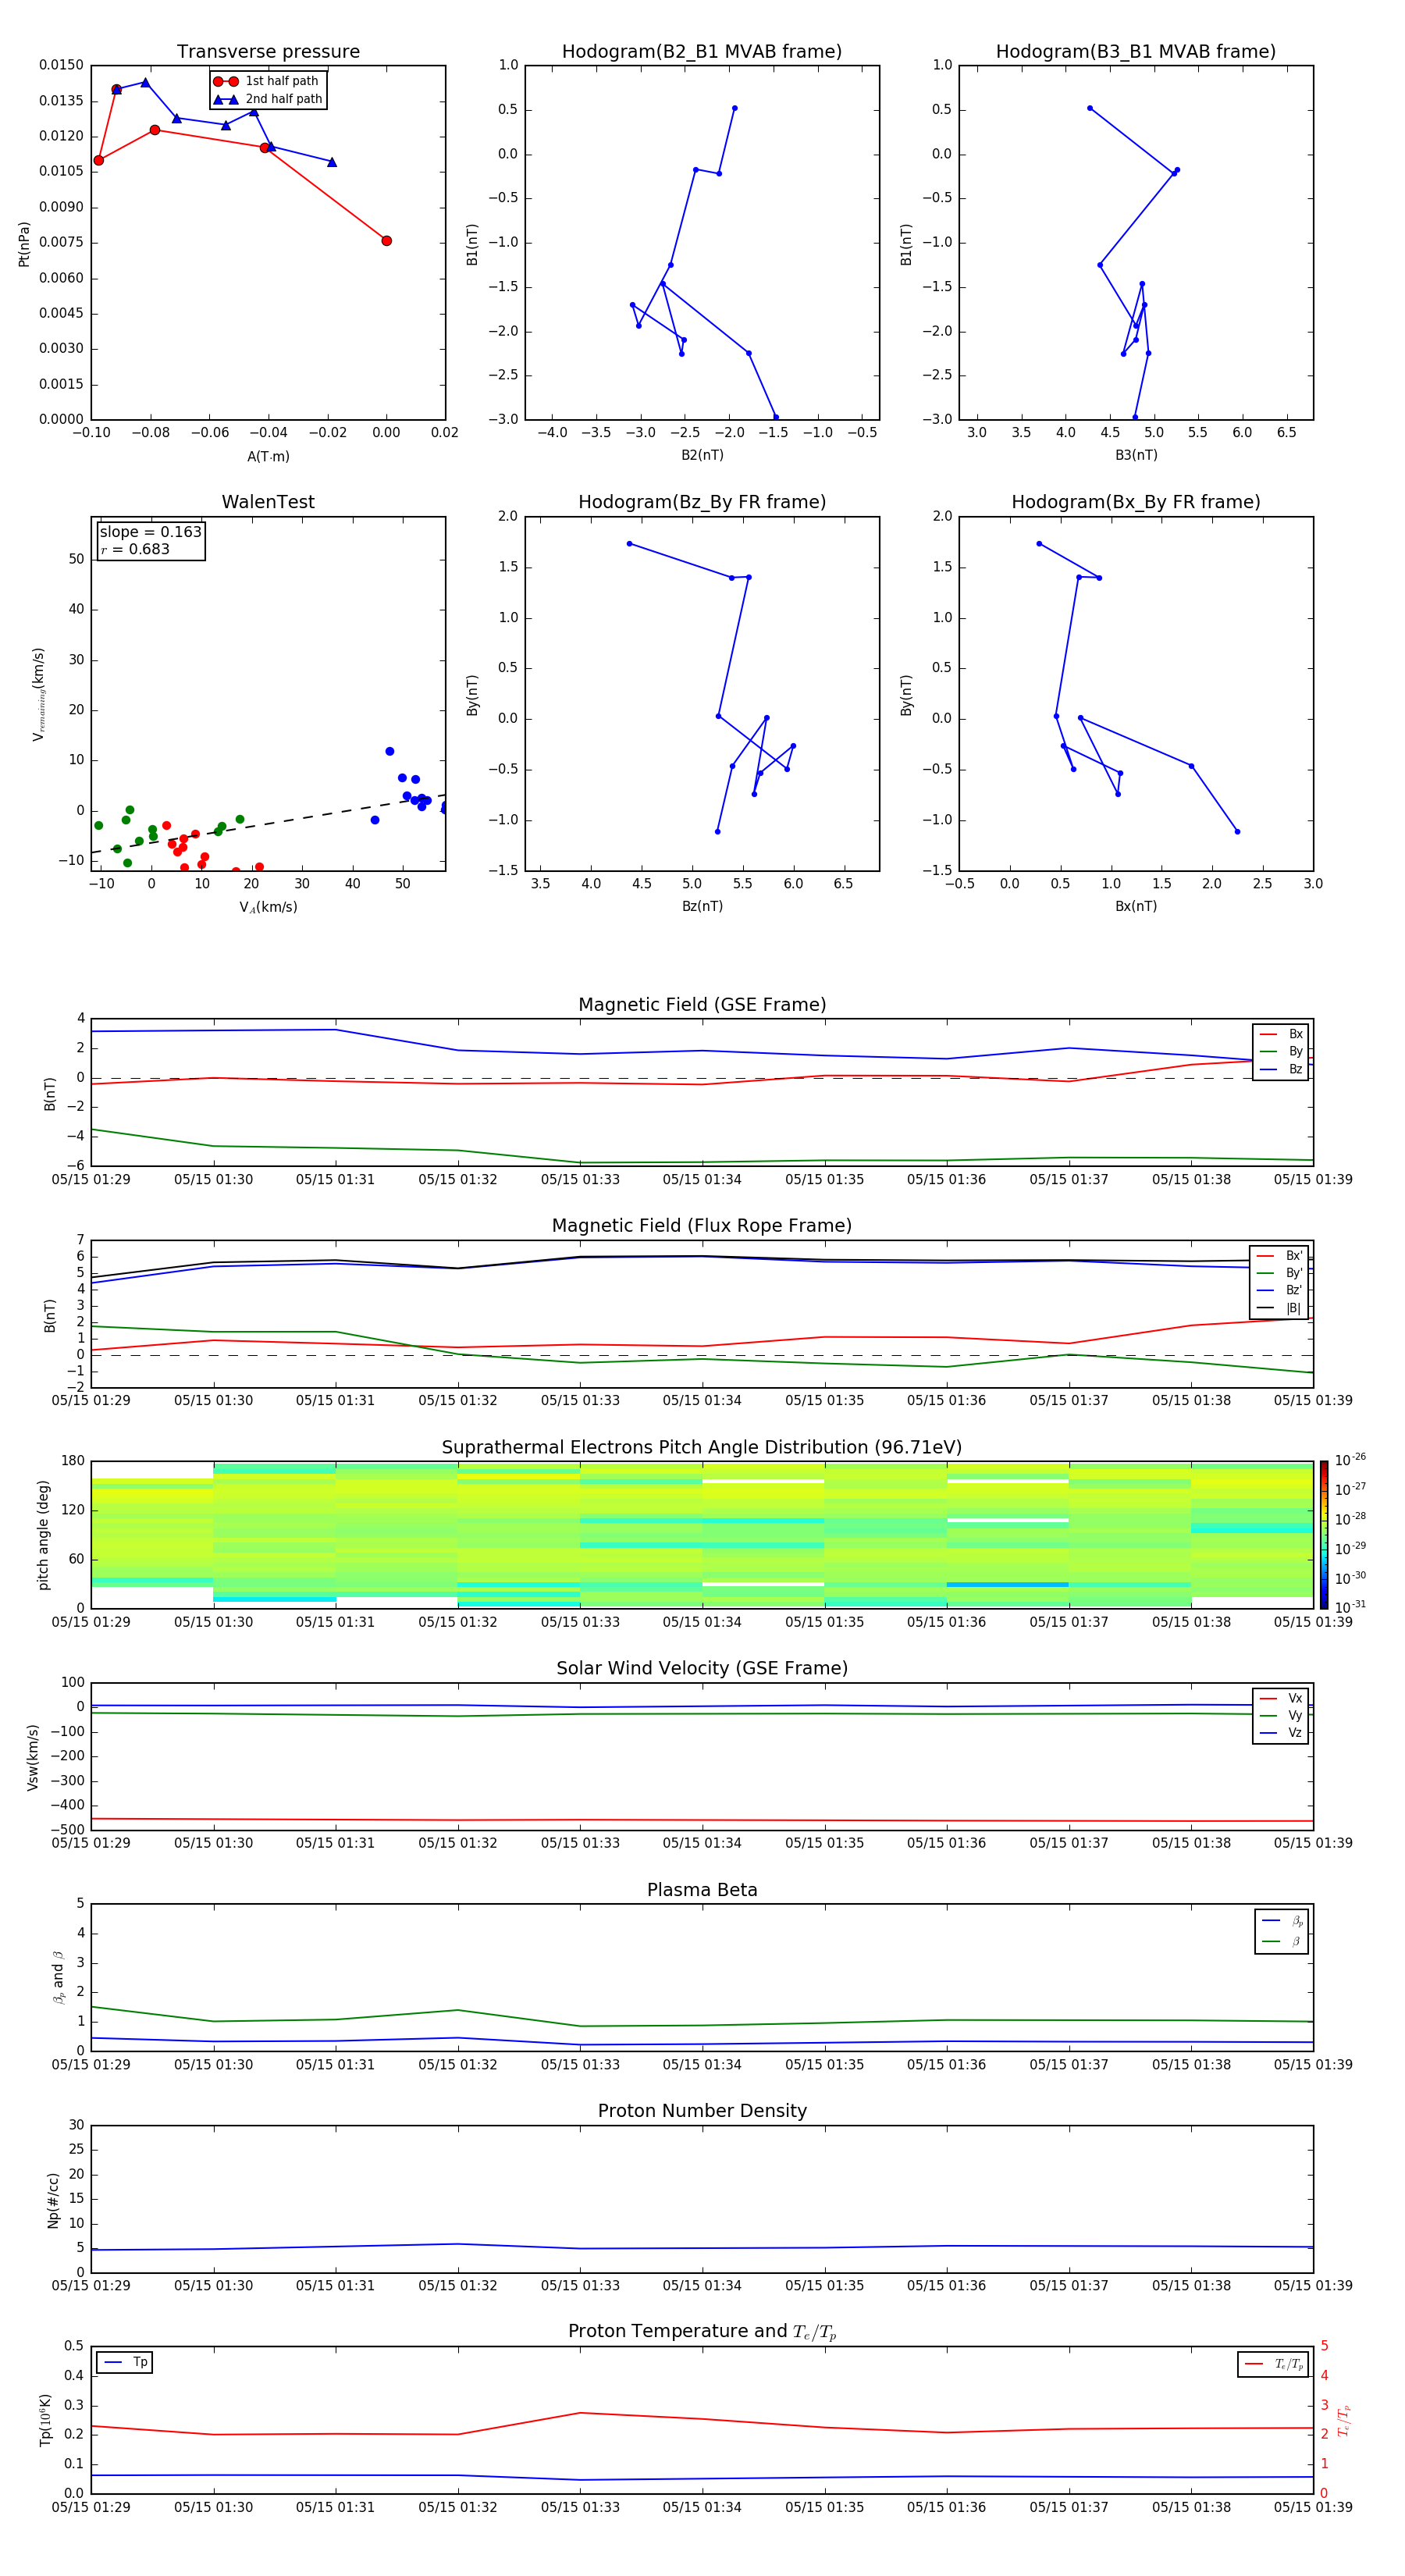Click 'Vy' in solar wind velocity legend
The width and height of the screenshot is (1405, 2576).
(1295, 1716)
